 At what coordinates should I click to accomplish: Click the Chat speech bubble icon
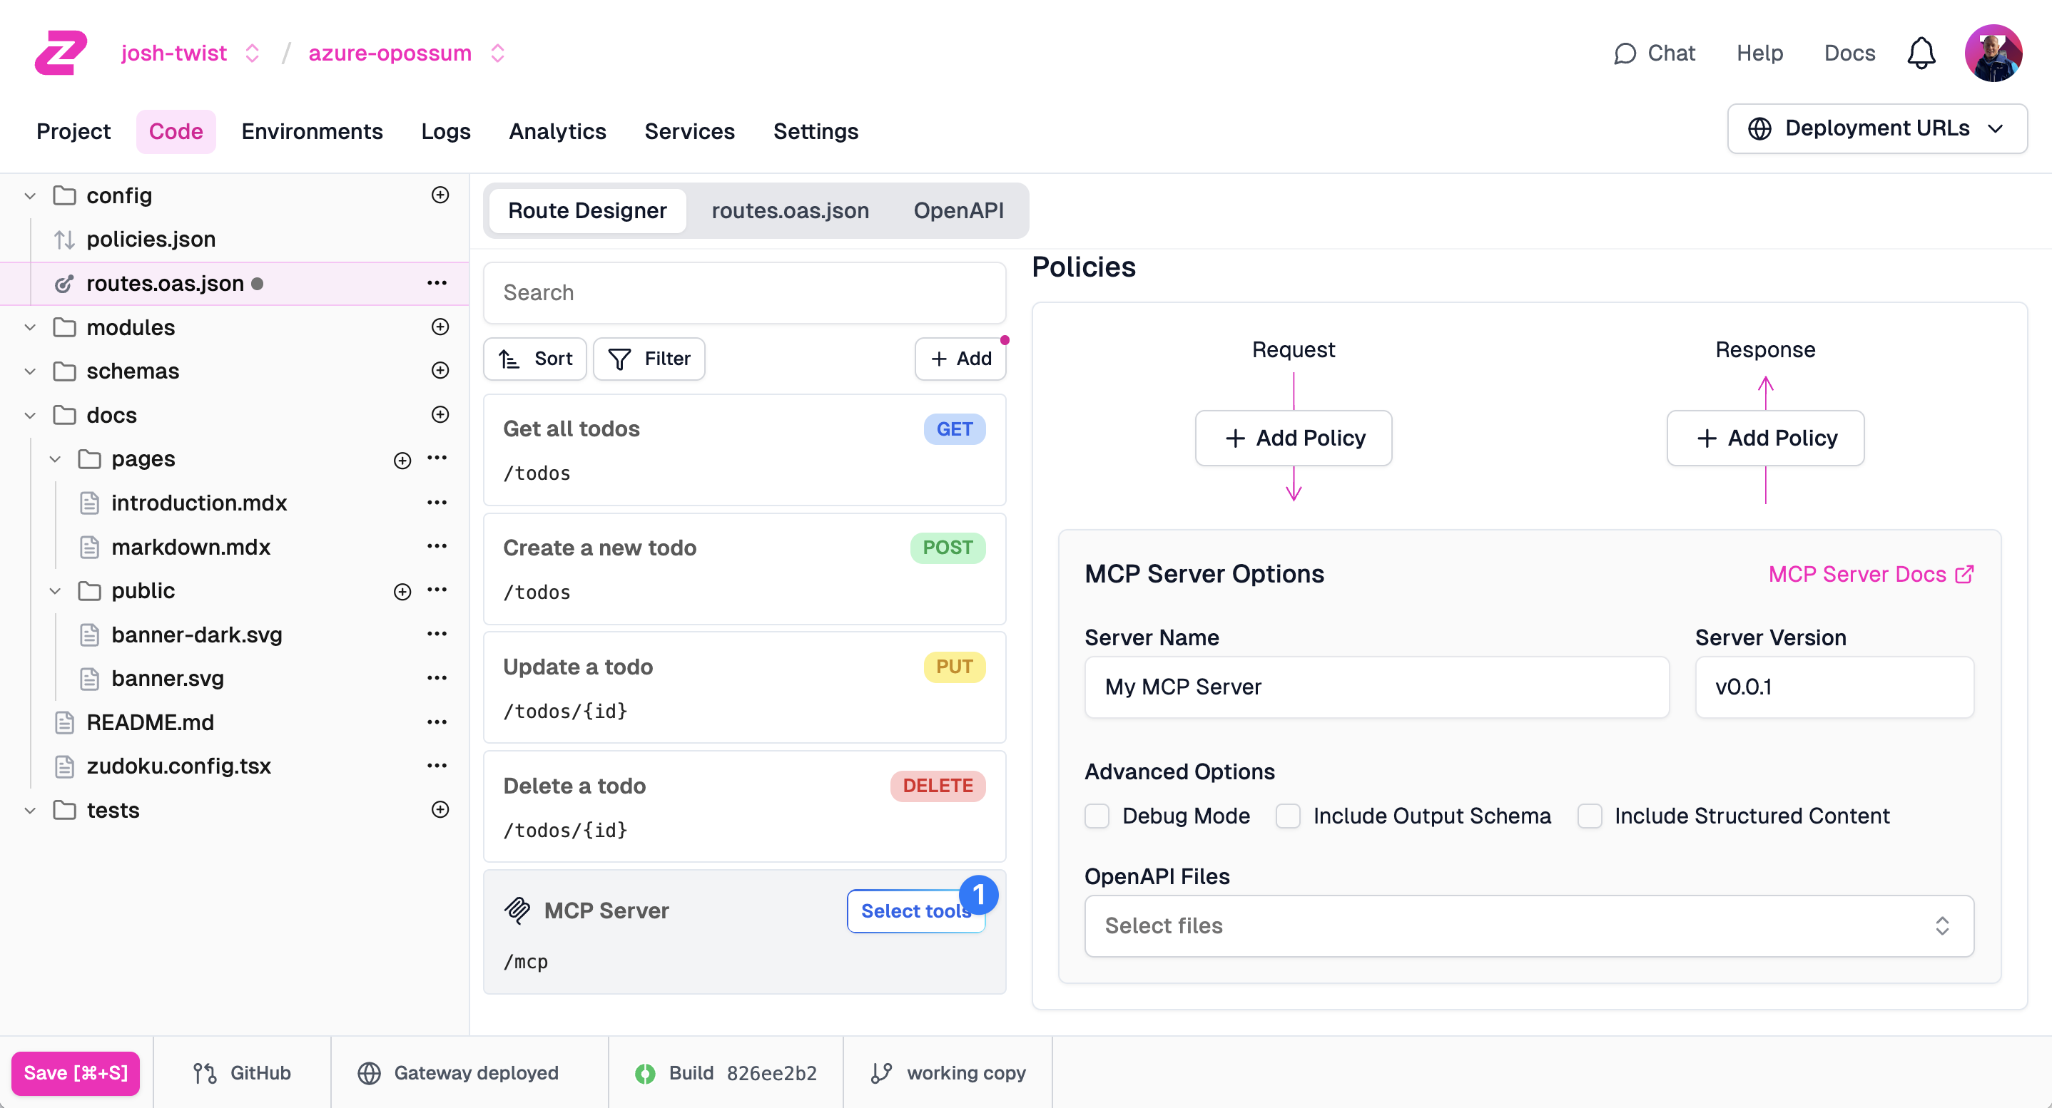click(x=1624, y=53)
